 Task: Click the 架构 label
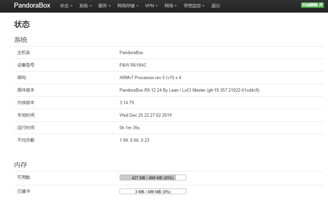click(21, 77)
